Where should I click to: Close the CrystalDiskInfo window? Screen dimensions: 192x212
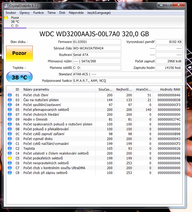click(x=179, y=5)
